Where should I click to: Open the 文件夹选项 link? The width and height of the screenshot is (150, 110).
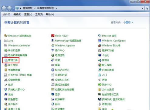click(x=108, y=90)
